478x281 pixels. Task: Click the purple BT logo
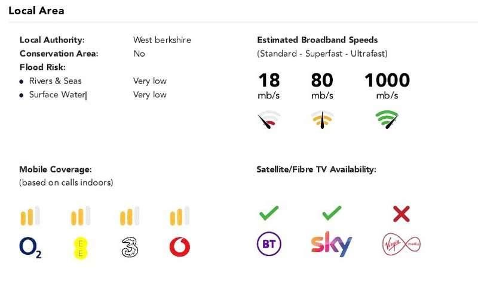coord(269,244)
